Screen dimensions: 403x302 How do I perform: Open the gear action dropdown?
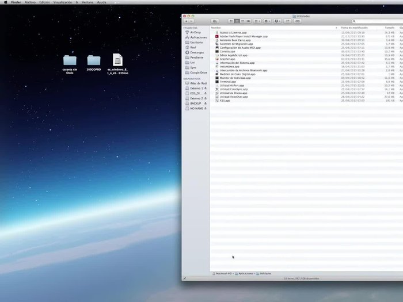pyautogui.click(x=267, y=21)
